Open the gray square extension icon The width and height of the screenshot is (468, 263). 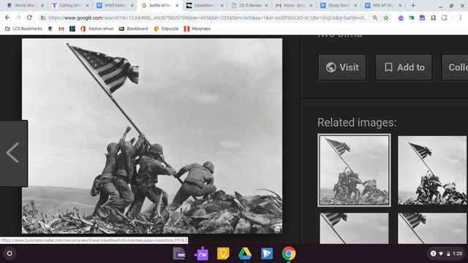pyautogui.click(x=445, y=18)
